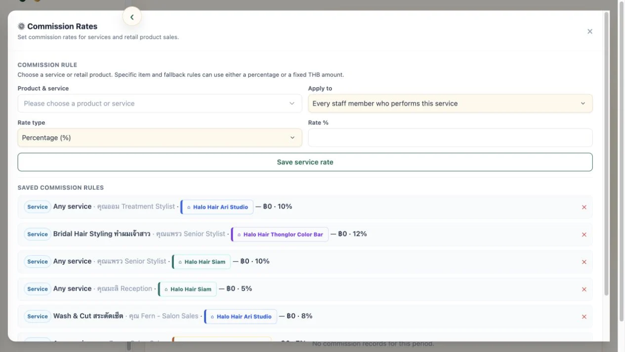Click the Service badge on Wash & Cut row
The width and height of the screenshot is (625, 352).
click(x=38, y=316)
